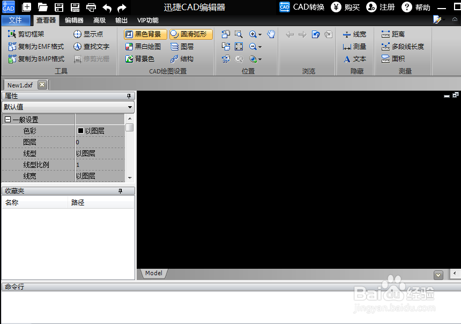The width and height of the screenshot is (461, 324).
Task: Open zoom out dropdown arrow
Action: (260, 47)
